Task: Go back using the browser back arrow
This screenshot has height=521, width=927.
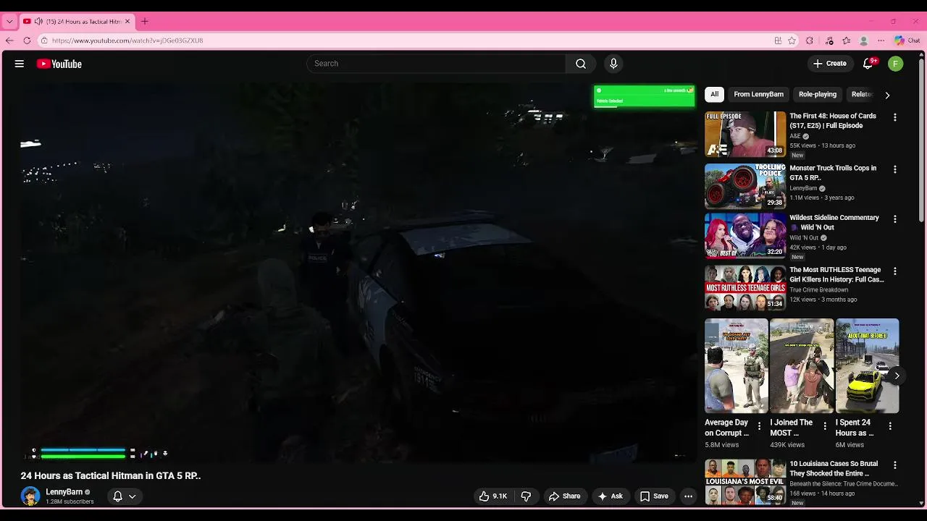Action: point(9,41)
